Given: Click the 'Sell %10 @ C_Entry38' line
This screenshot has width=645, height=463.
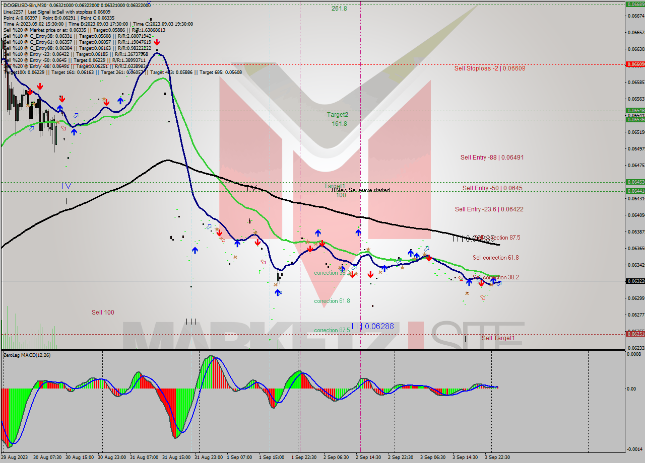Looking at the screenshot, I should (77, 36).
